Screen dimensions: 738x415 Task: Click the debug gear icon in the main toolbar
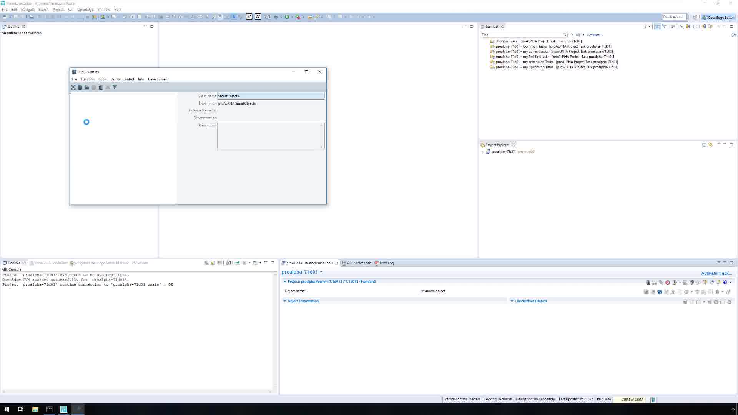click(x=276, y=17)
